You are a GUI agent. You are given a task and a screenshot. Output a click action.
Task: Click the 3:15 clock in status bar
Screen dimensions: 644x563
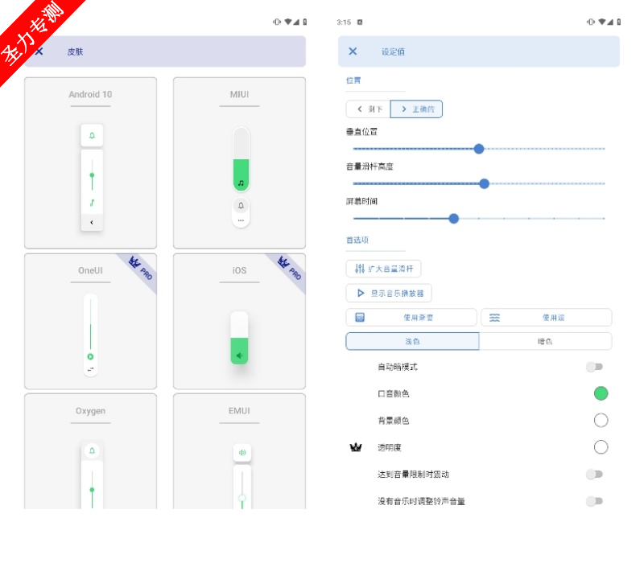tap(344, 23)
